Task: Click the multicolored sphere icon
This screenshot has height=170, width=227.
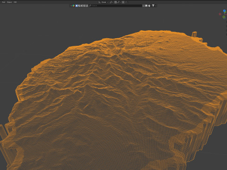Action: pyautogui.click(x=73, y=6)
